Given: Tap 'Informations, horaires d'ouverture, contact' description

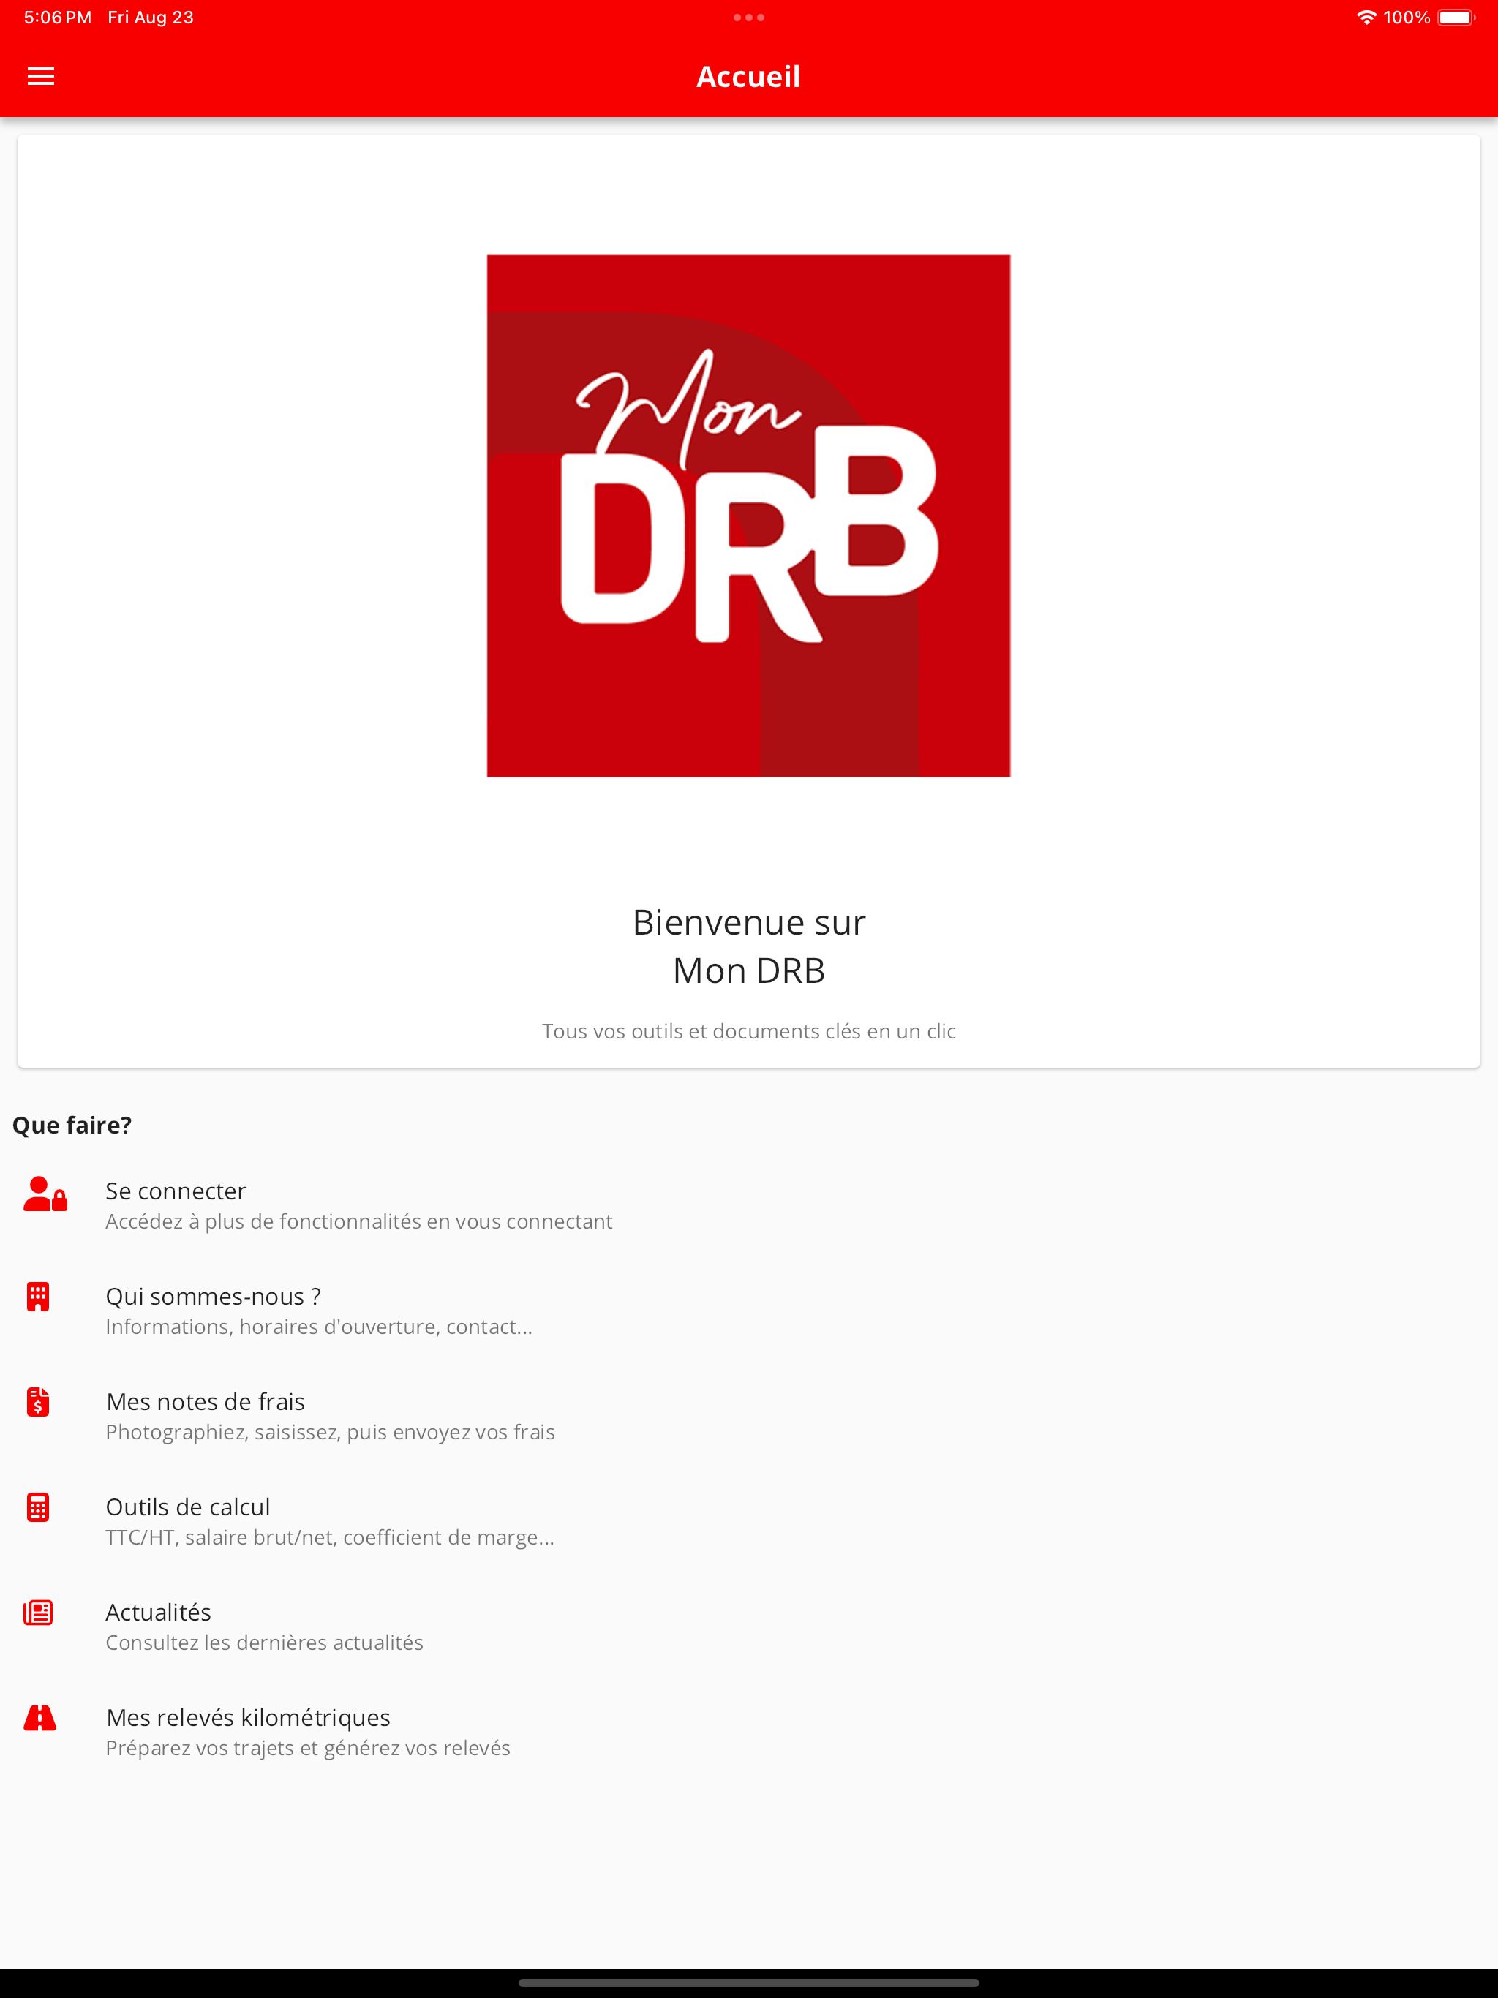Looking at the screenshot, I should tap(319, 1326).
